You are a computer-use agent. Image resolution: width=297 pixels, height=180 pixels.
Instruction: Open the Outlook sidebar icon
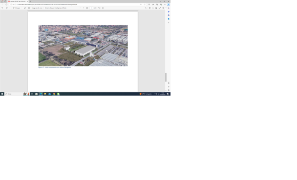[169, 19]
